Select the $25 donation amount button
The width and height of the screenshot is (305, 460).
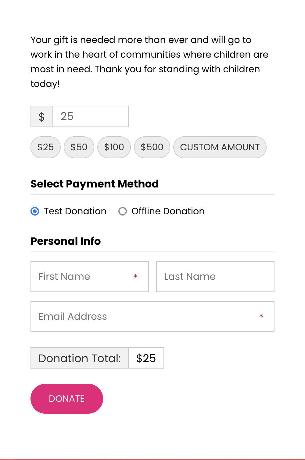45,147
